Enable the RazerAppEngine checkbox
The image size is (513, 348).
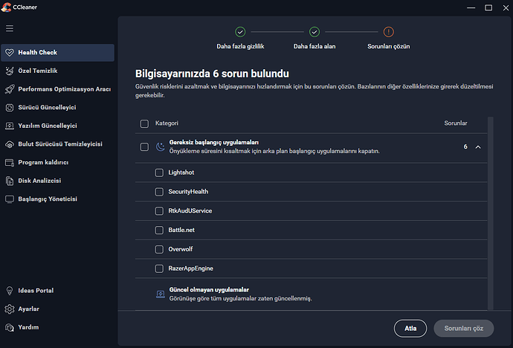(x=159, y=268)
